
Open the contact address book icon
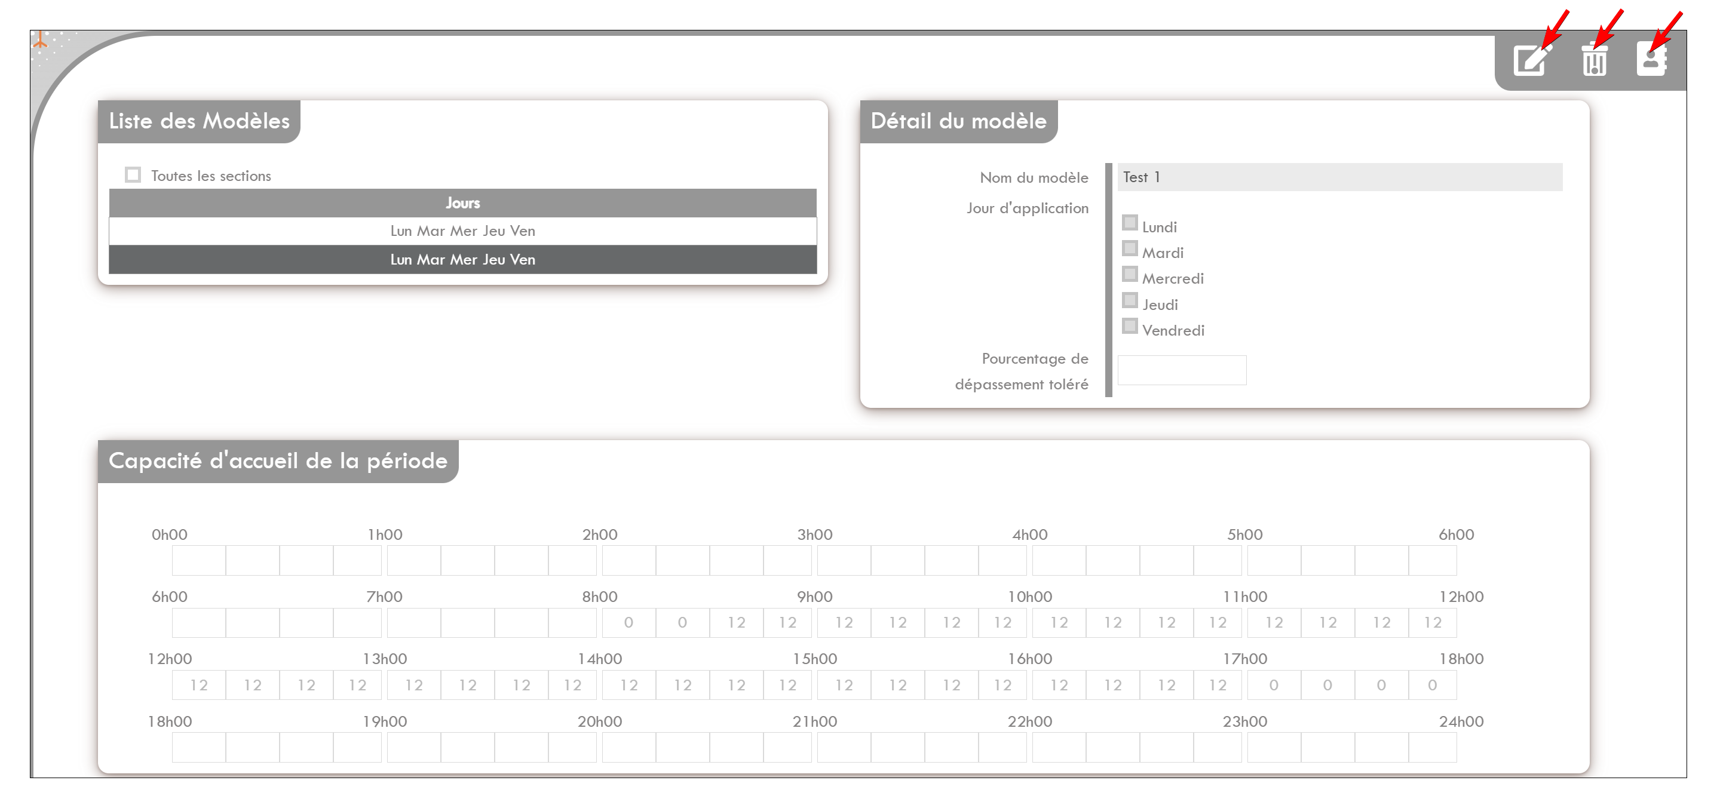point(1652,59)
